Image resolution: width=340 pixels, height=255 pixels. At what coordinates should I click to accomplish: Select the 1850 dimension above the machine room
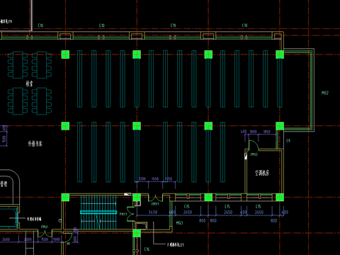267,132
